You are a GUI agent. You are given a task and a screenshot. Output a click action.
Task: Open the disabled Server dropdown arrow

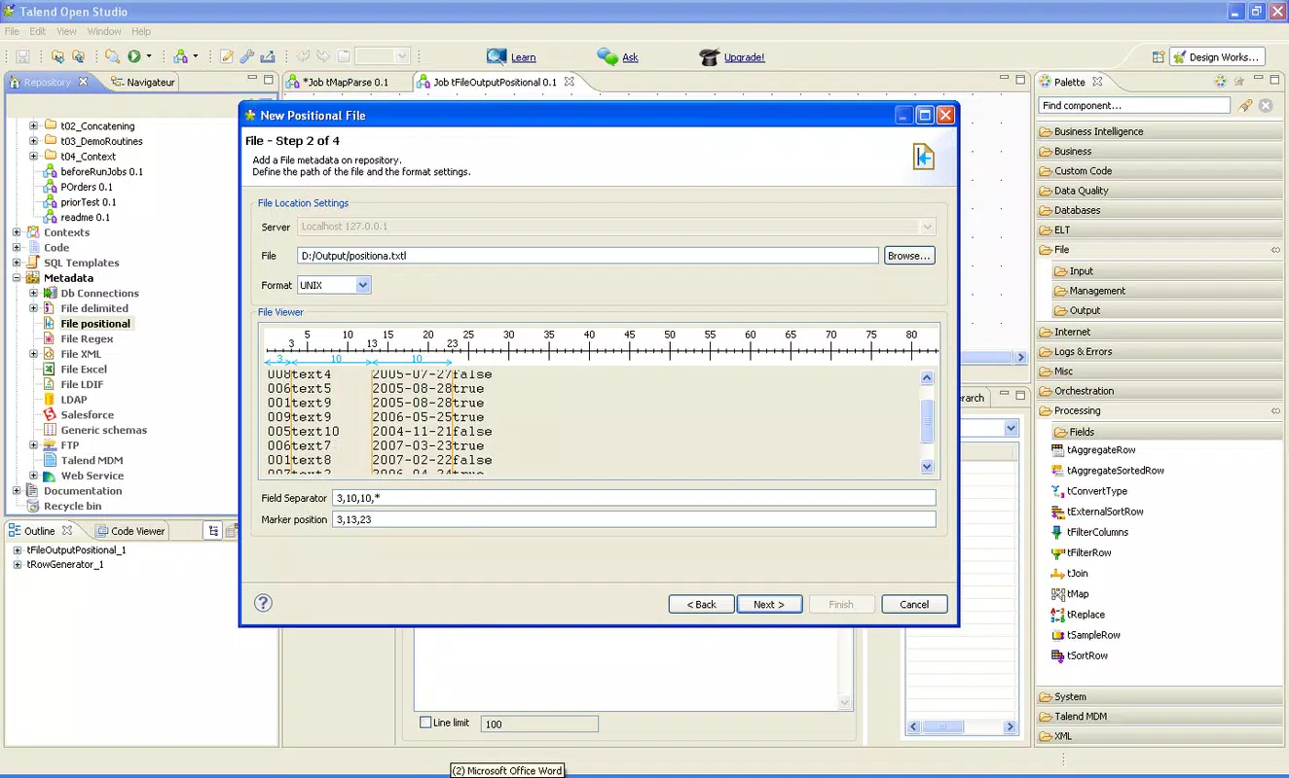[x=927, y=227]
